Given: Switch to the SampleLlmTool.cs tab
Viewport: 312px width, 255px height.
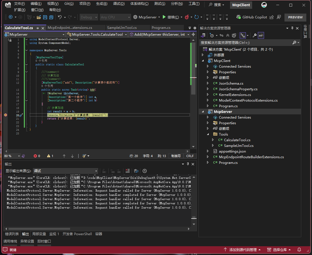Looking at the screenshot, I should tap(122, 28).
